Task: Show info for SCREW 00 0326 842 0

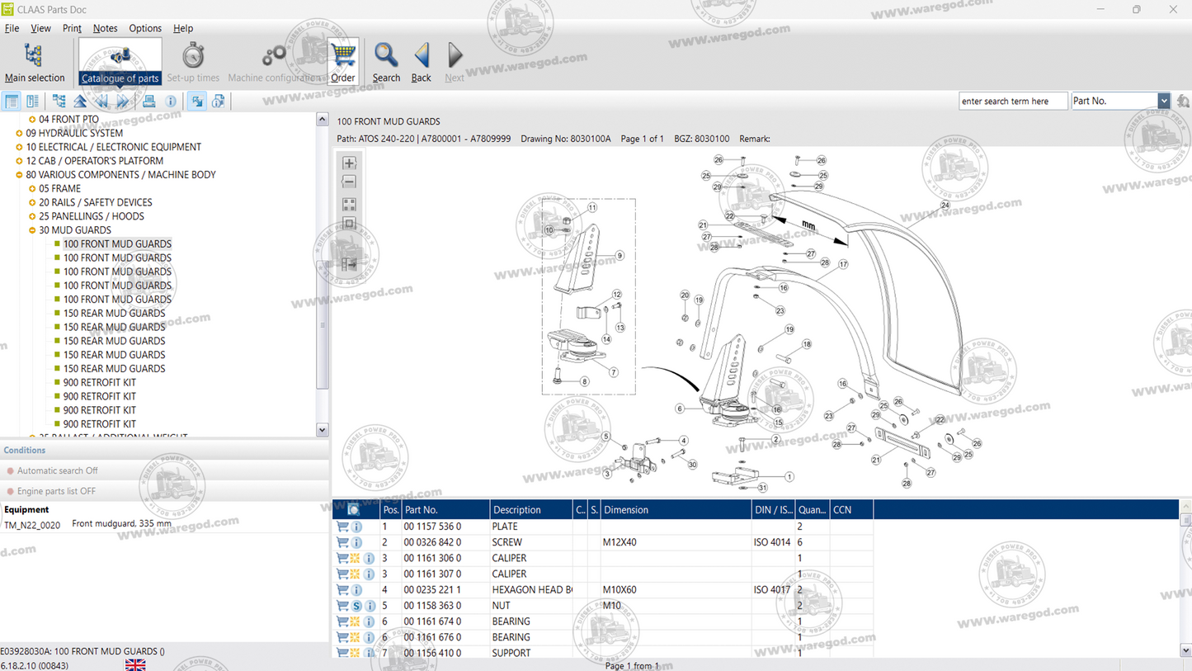Action: [356, 542]
